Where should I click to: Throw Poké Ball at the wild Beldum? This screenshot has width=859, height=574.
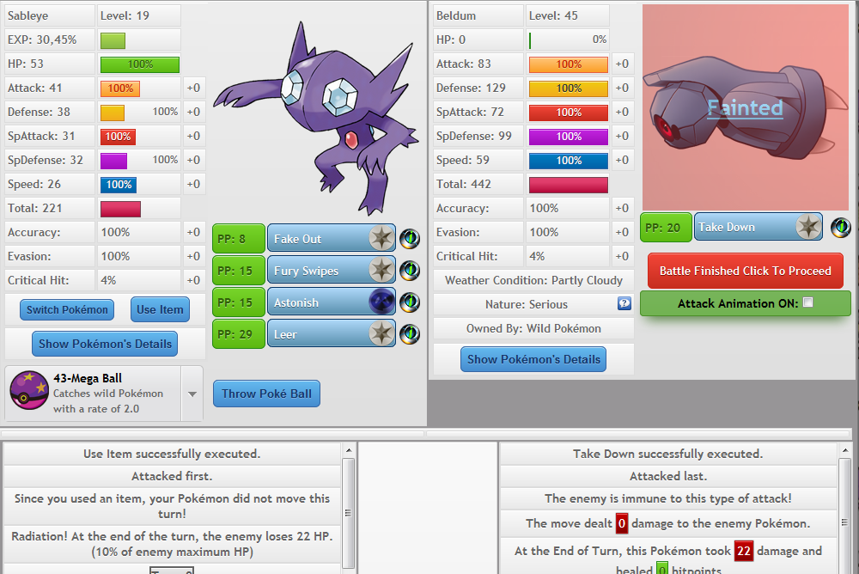[266, 394]
